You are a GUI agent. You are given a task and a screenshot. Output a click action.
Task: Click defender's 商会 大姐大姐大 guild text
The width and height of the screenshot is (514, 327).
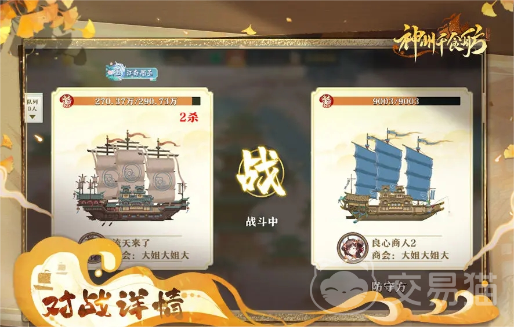[410, 255]
